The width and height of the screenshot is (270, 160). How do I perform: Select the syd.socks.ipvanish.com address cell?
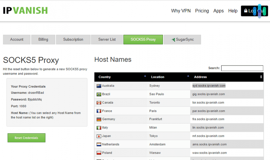coord(209,86)
